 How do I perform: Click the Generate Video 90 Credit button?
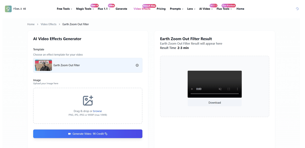88,134
